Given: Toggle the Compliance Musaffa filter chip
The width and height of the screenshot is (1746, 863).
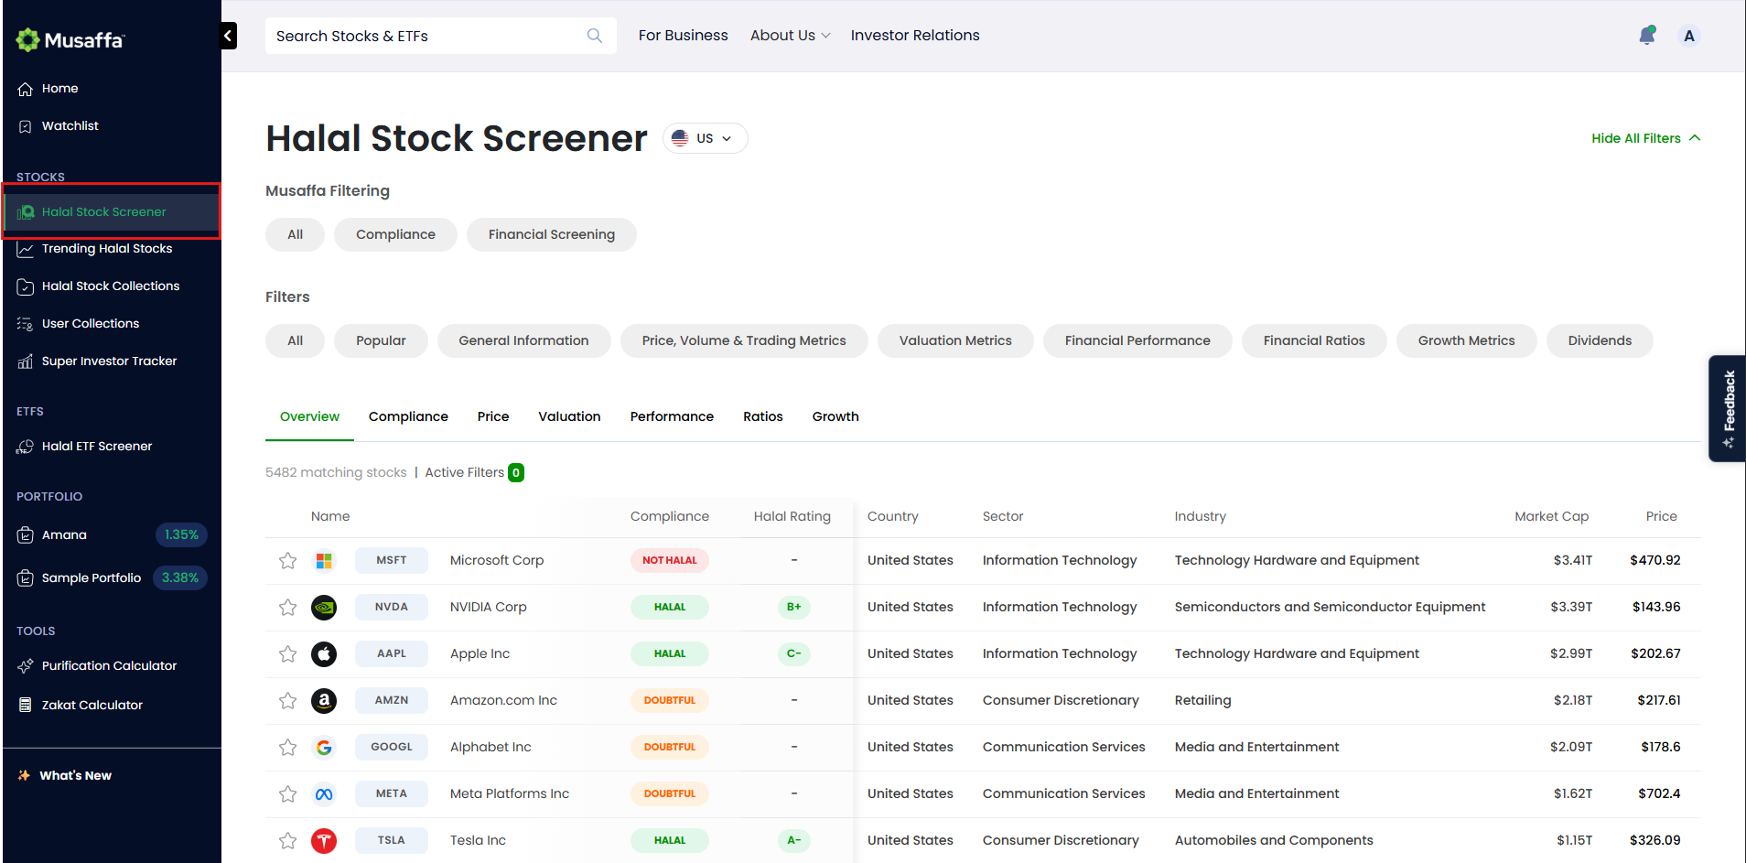Looking at the screenshot, I should coord(395,234).
